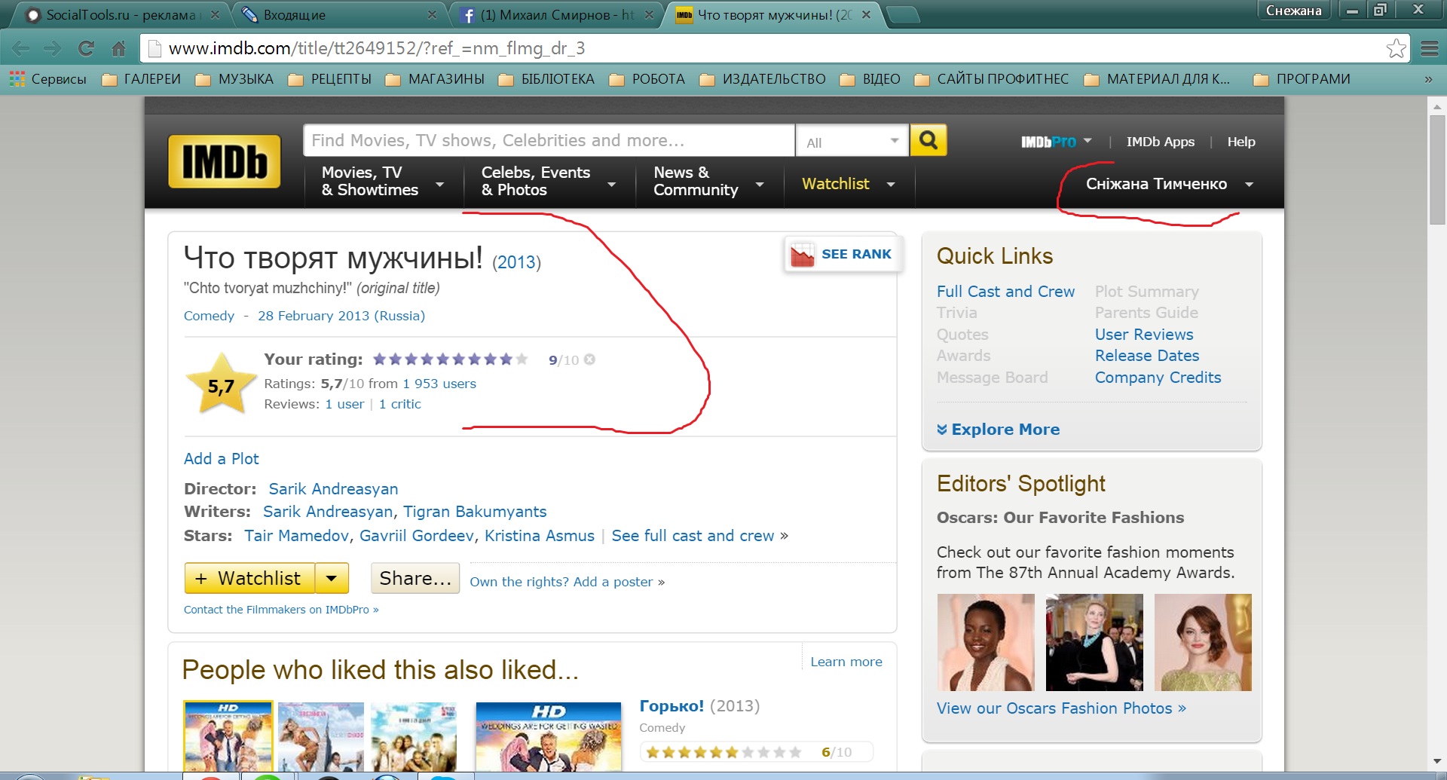Close the Facebook Михаил Смирнов tab
The height and width of the screenshot is (780, 1447).
(x=649, y=14)
